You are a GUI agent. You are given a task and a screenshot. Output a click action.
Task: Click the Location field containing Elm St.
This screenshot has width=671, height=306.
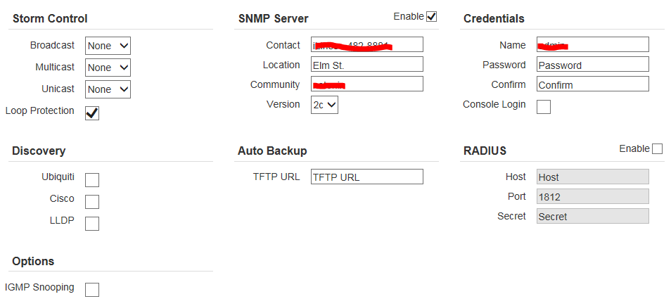pyautogui.click(x=366, y=65)
